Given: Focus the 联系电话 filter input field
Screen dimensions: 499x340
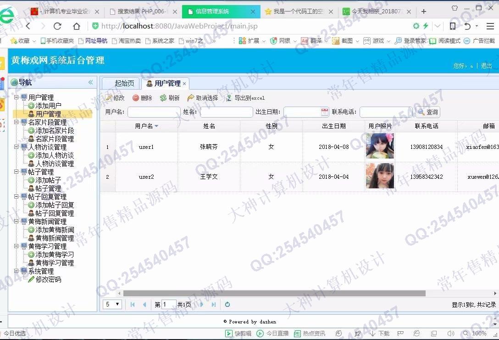Looking at the screenshot, I should click(x=386, y=112).
